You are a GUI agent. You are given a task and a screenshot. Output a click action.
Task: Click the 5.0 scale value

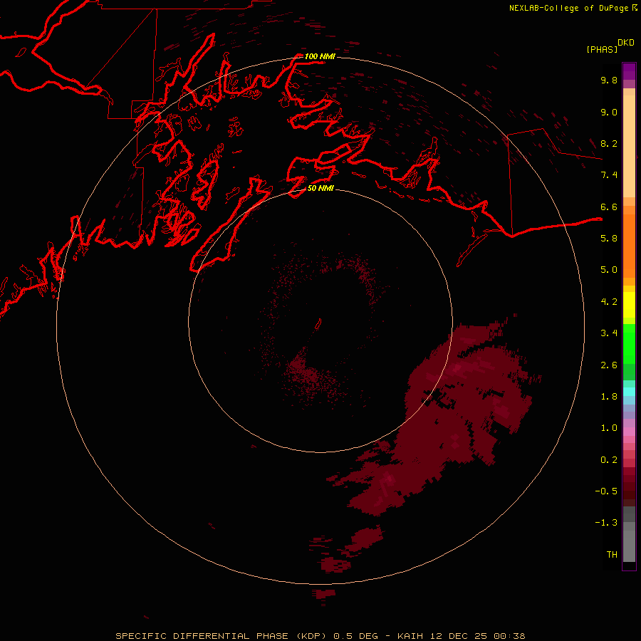coord(609,270)
